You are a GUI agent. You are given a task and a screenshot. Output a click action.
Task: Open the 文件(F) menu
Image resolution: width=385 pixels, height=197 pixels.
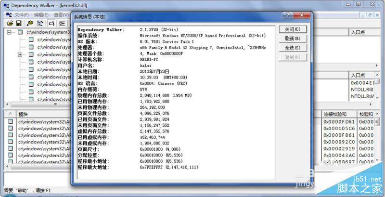tap(22, 15)
